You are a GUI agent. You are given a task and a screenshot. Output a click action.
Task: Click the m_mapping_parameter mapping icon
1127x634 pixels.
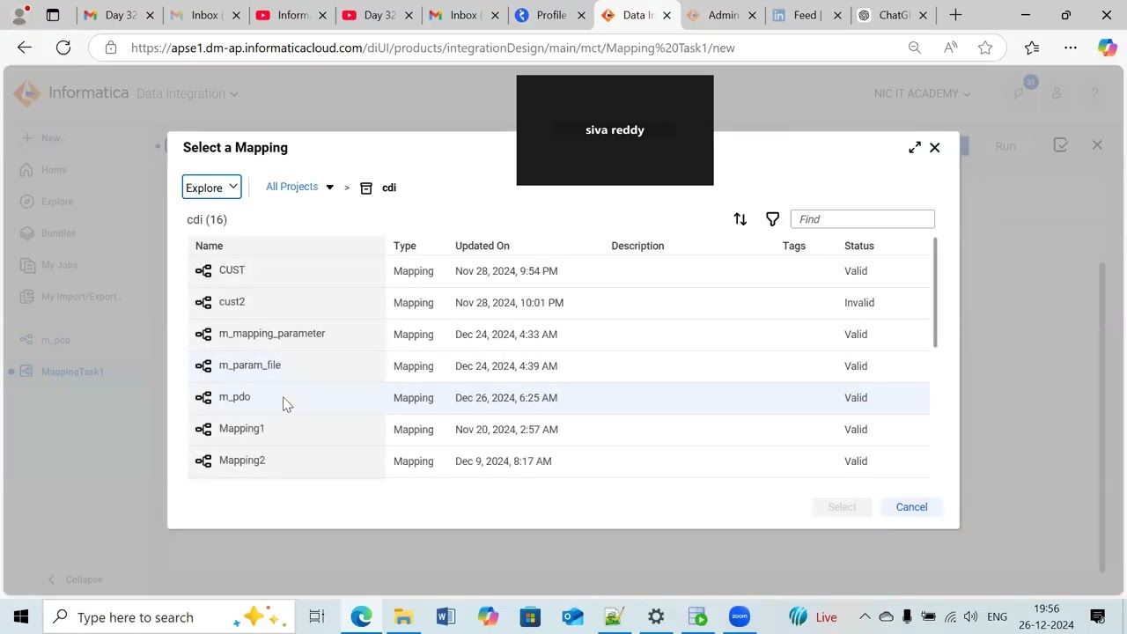click(203, 335)
